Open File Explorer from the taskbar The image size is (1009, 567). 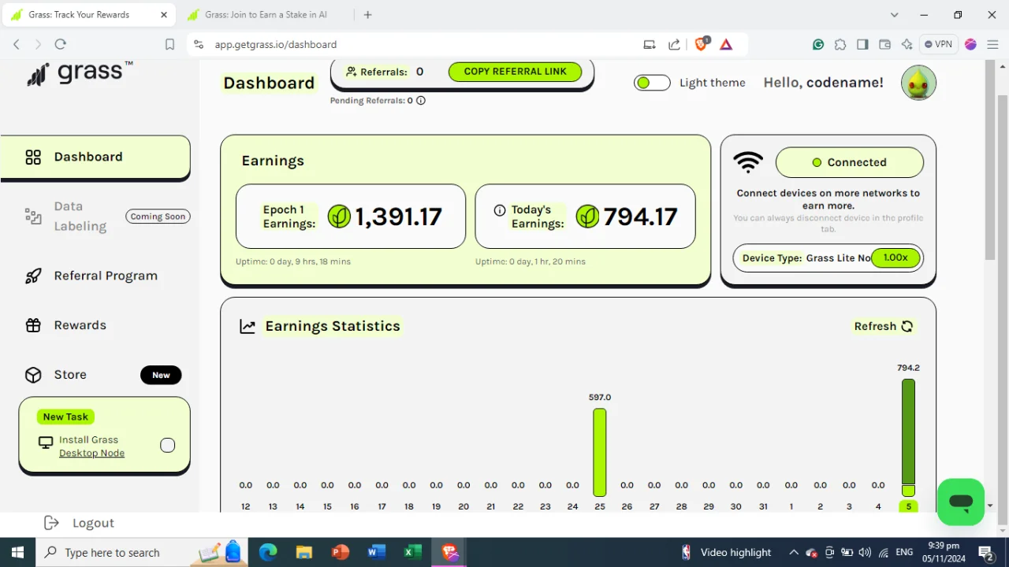coord(304,553)
